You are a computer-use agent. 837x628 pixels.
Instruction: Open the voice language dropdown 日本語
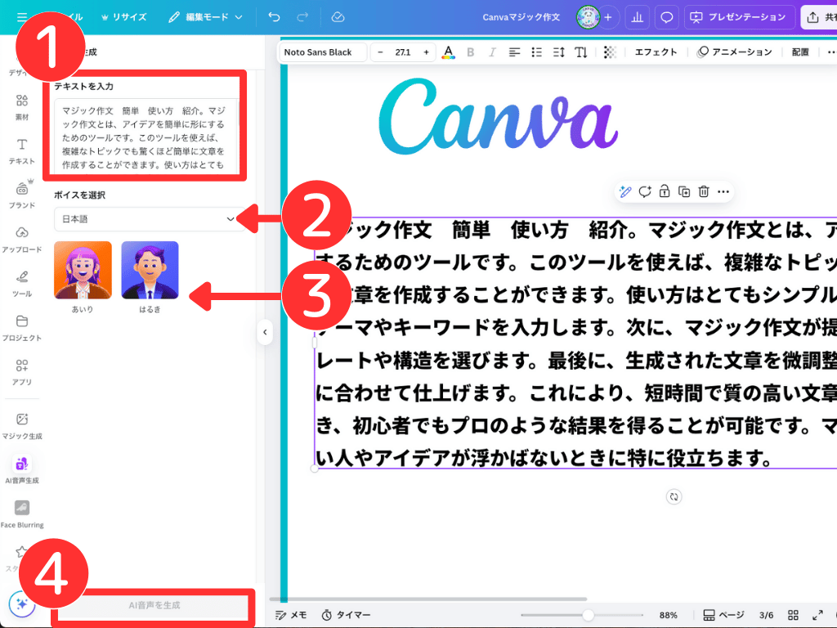point(148,219)
